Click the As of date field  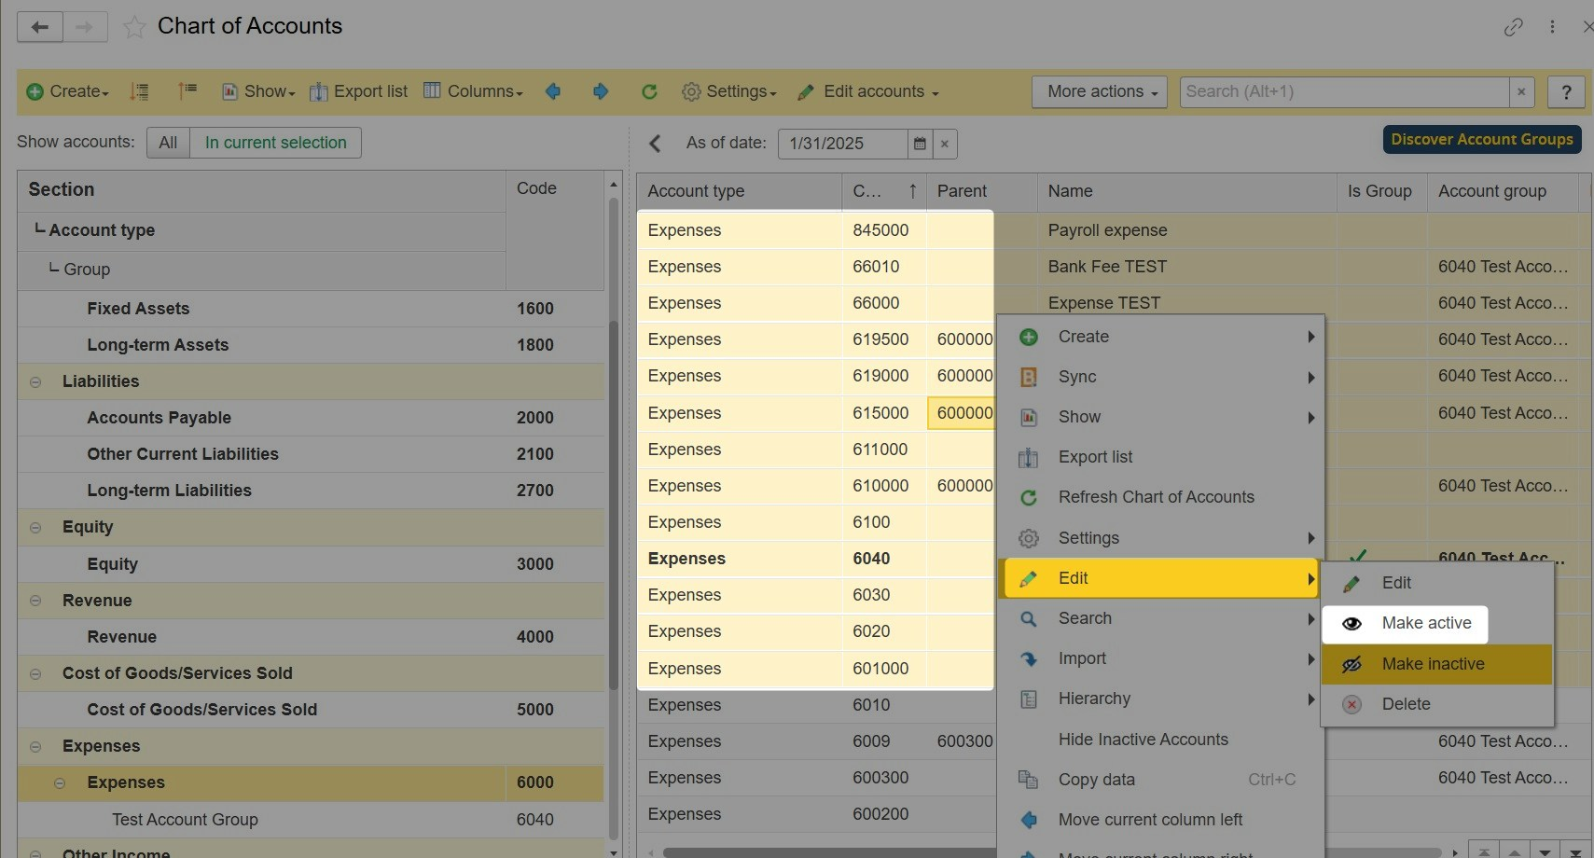click(842, 144)
